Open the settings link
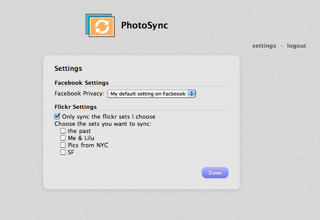 (x=264, y=45)
